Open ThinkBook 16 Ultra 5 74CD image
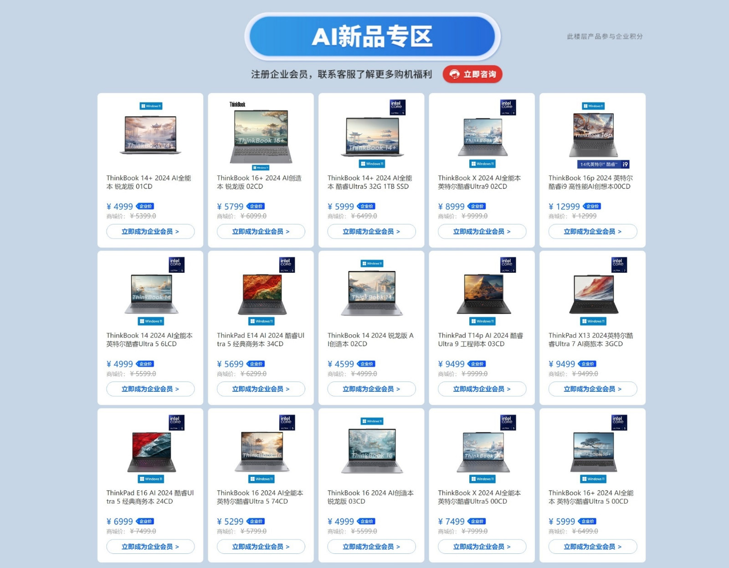This screenshot has height=568, width=729. 262,452
